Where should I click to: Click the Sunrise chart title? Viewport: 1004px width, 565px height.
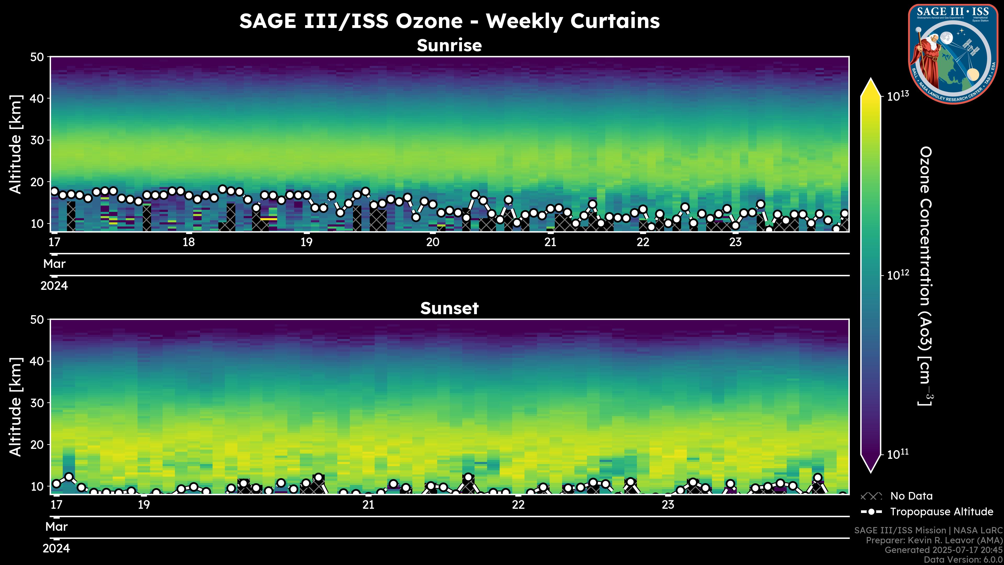449,46
